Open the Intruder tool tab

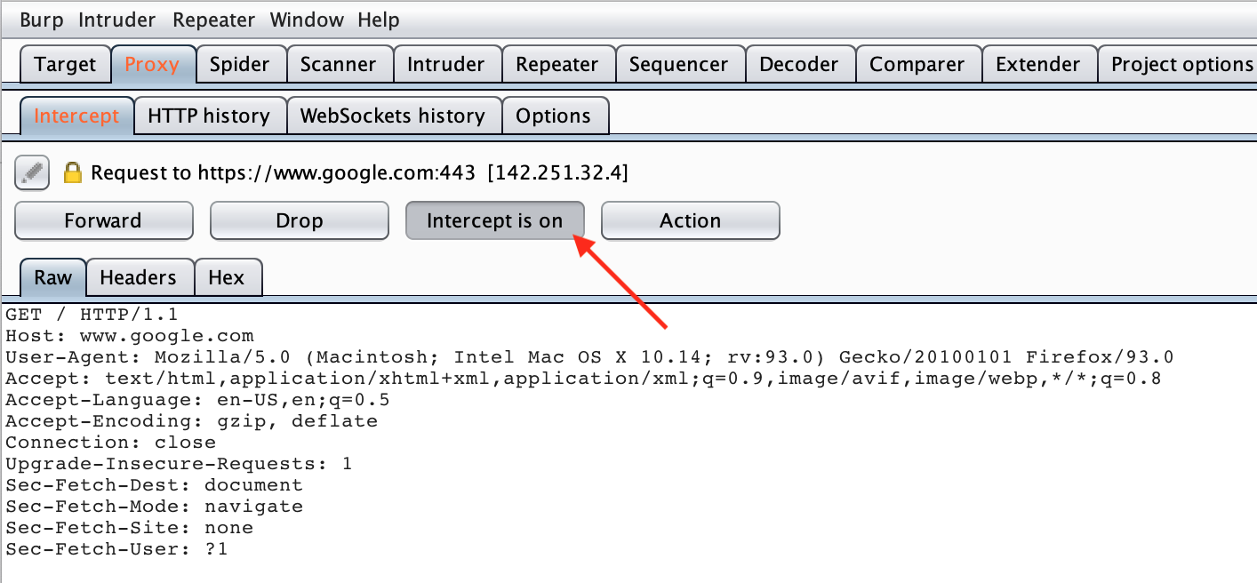[447, 63]
